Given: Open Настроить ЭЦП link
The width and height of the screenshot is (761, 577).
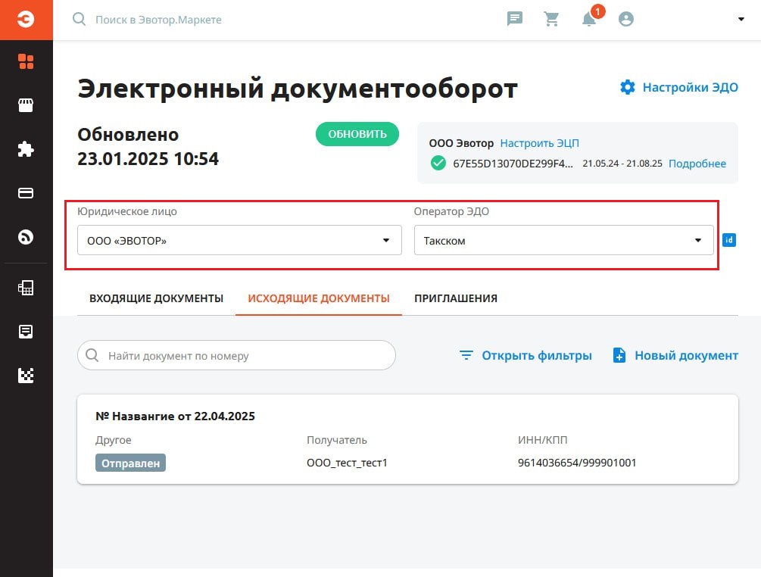Looking at the screenshot, I should [x=539, y=143].
